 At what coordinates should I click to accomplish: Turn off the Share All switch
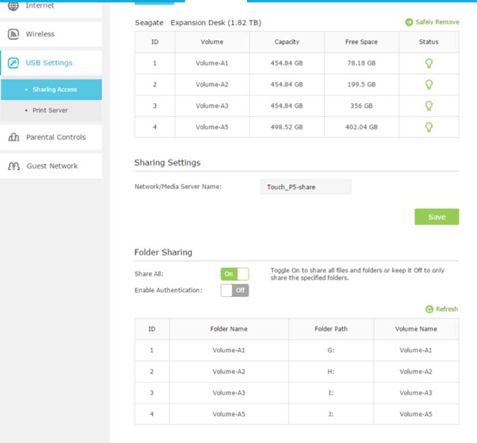pos(235,274)
